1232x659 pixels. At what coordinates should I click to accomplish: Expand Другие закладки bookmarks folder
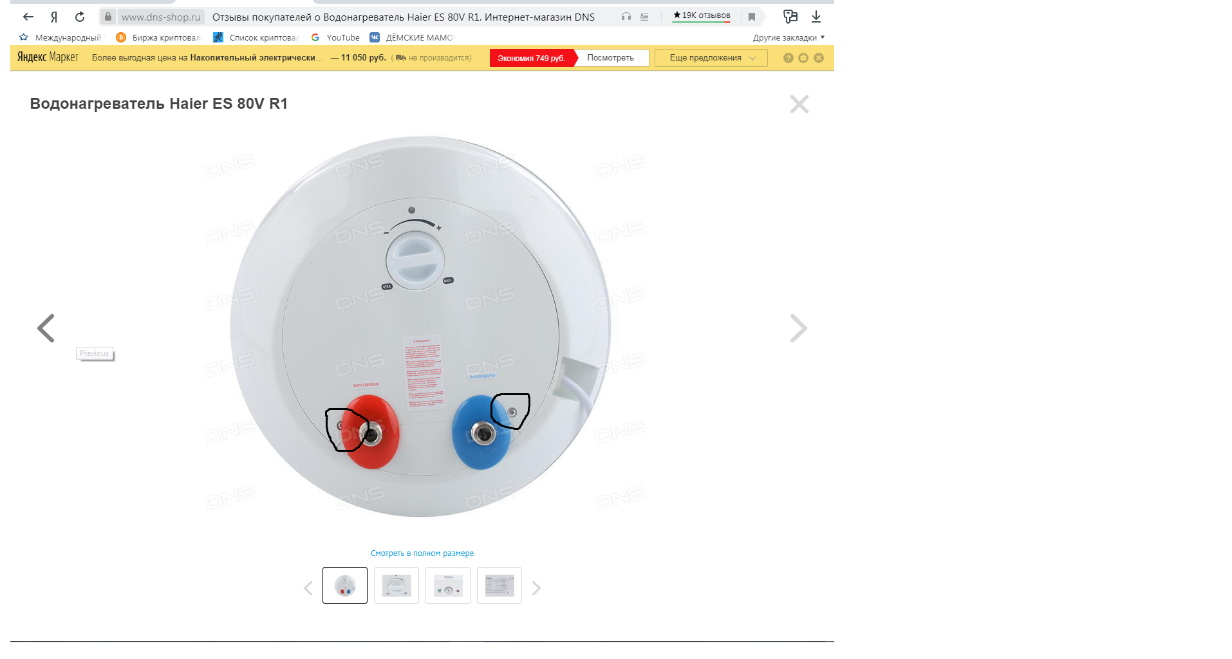pos(789,37)
